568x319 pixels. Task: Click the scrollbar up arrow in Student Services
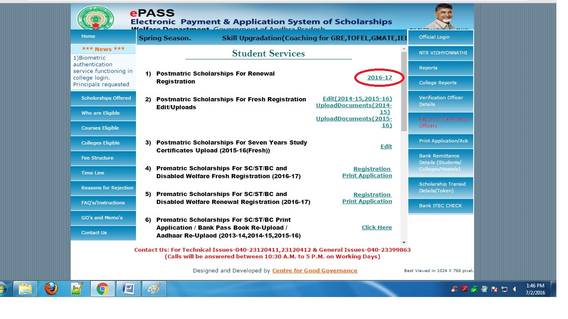[x=404, y=49]
